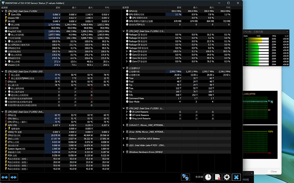Click the lightning icon beside SA VID
This screenshot has width=294, height=183.
[5, 21]
